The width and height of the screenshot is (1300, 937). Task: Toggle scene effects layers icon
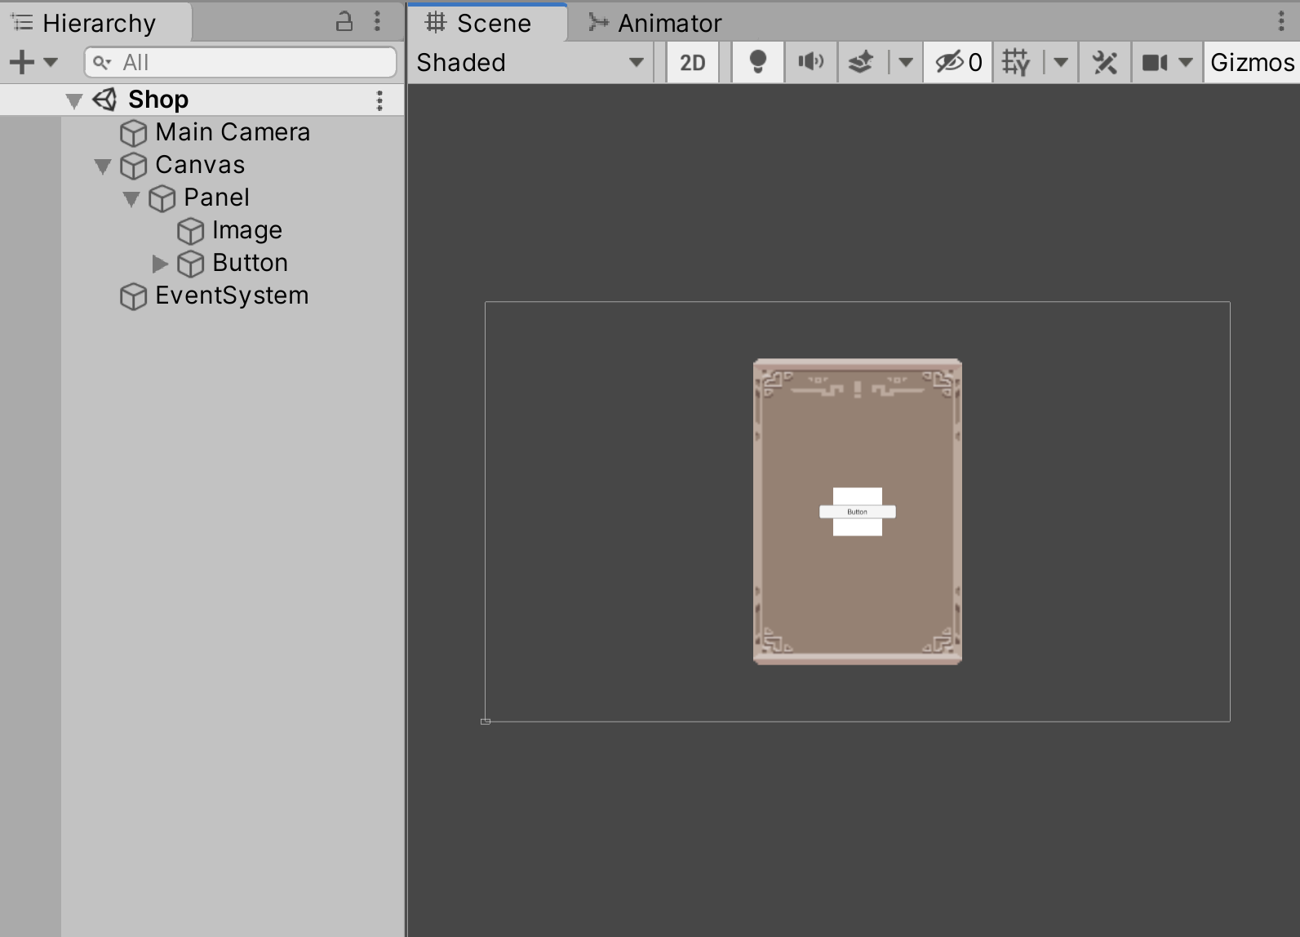coord(861,62)
